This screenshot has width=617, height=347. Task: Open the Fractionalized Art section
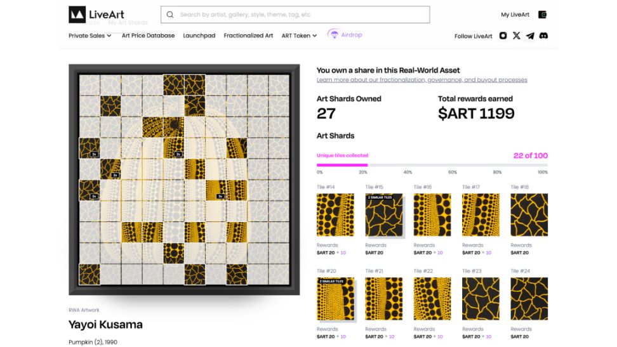click(x=248, y=36)
